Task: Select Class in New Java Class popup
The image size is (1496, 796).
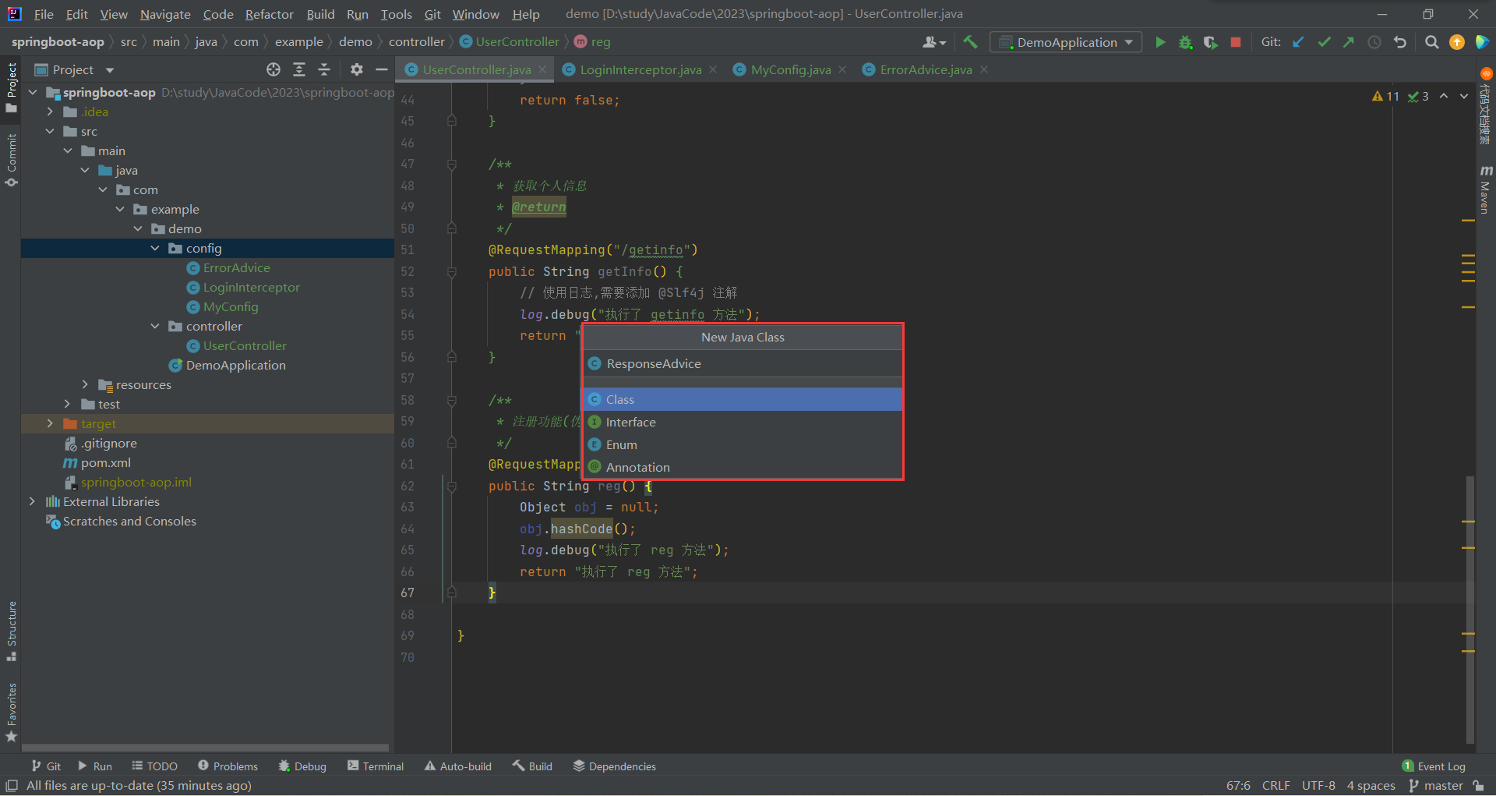Action: point(743,399)
